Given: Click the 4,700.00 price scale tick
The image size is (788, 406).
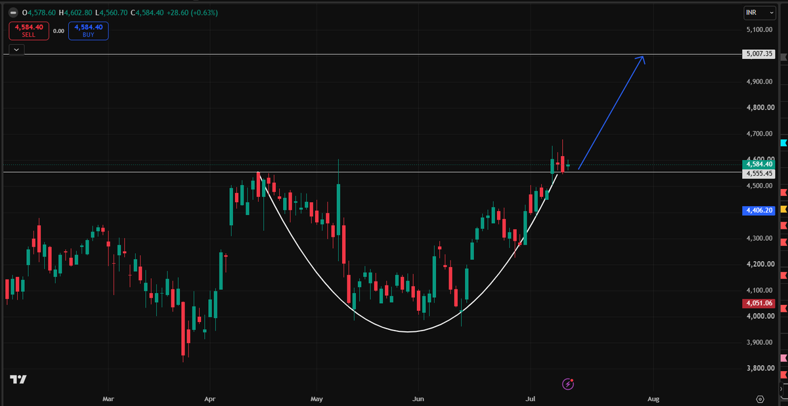Looking at the screenshot, I should point(759,134).
